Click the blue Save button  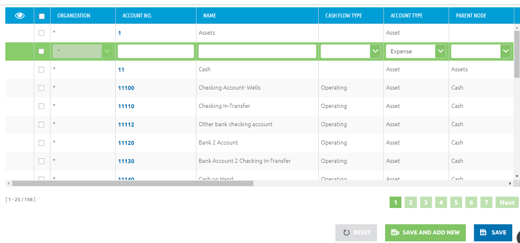[493, 232]
